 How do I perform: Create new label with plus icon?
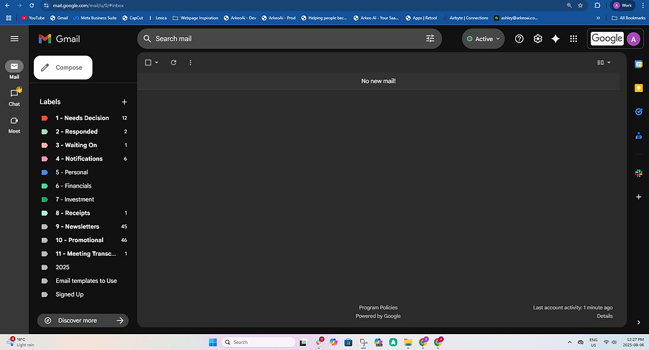[x=125, y=102]
